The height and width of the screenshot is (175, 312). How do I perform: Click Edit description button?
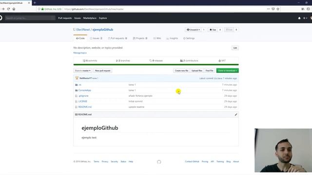(x=235, y=48)
